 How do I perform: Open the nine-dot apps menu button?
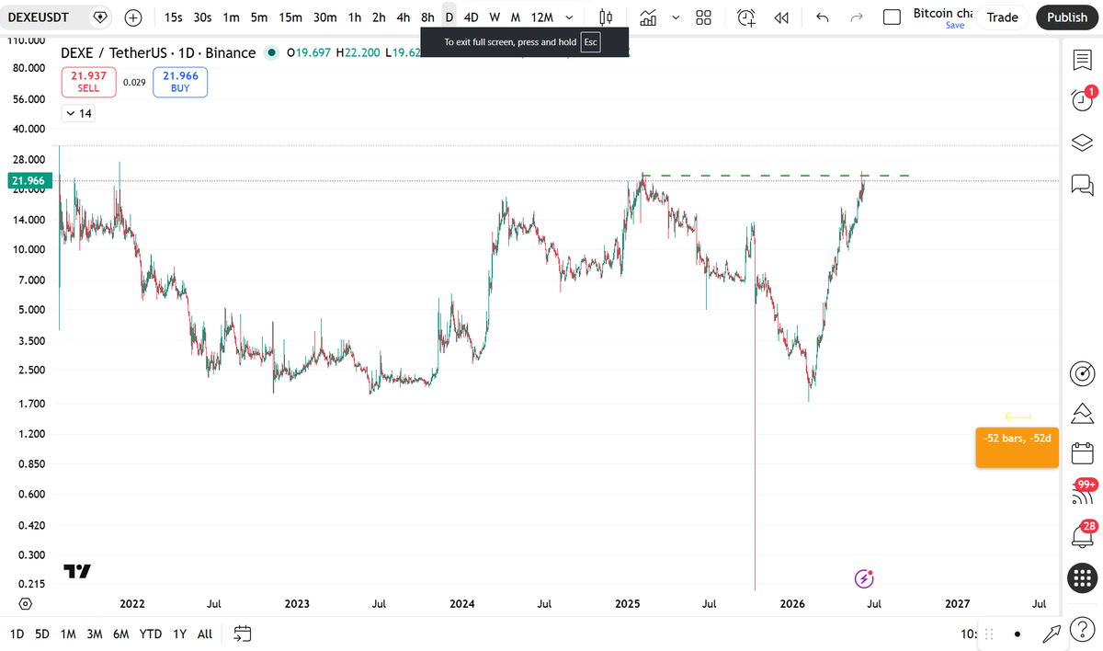[x=1082, y=577]
